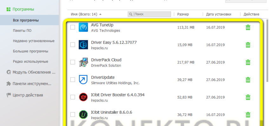The image size is (276, 126).
Task: Open Модуль Обновления section
Action: pos(31,72)
